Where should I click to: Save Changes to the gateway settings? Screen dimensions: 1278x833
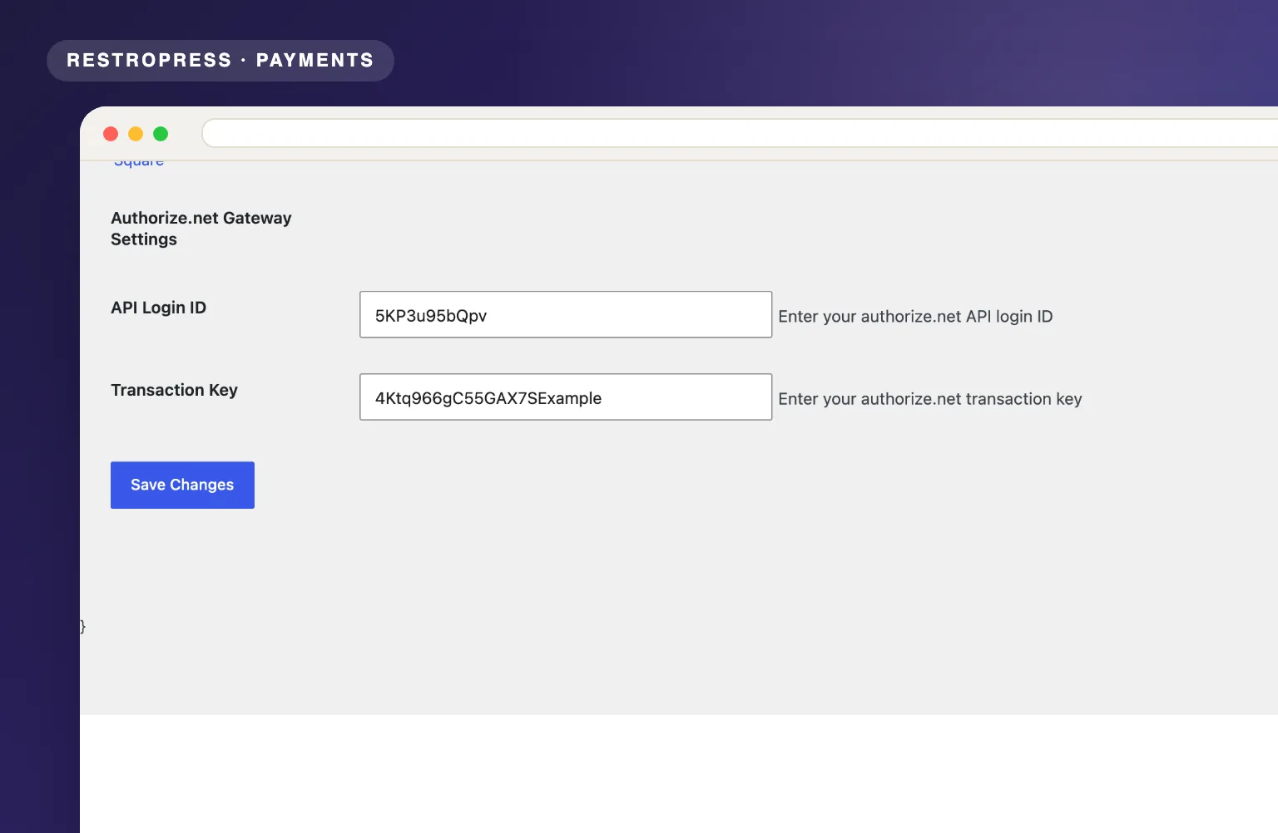[x=182, y=485]
